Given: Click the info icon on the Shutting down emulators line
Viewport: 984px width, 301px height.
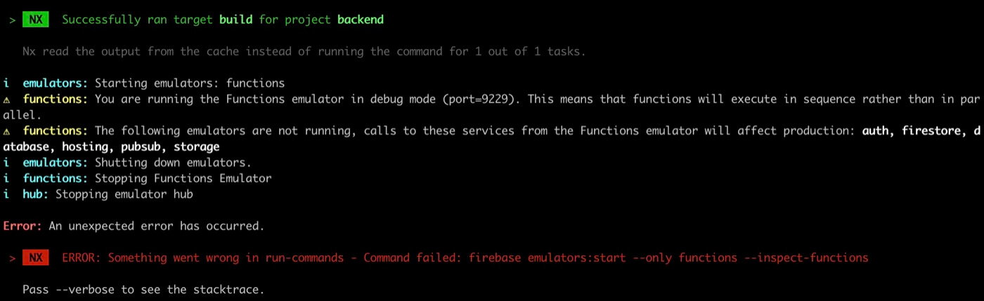Looking at the screenshot, I should (x=6, y=163).
